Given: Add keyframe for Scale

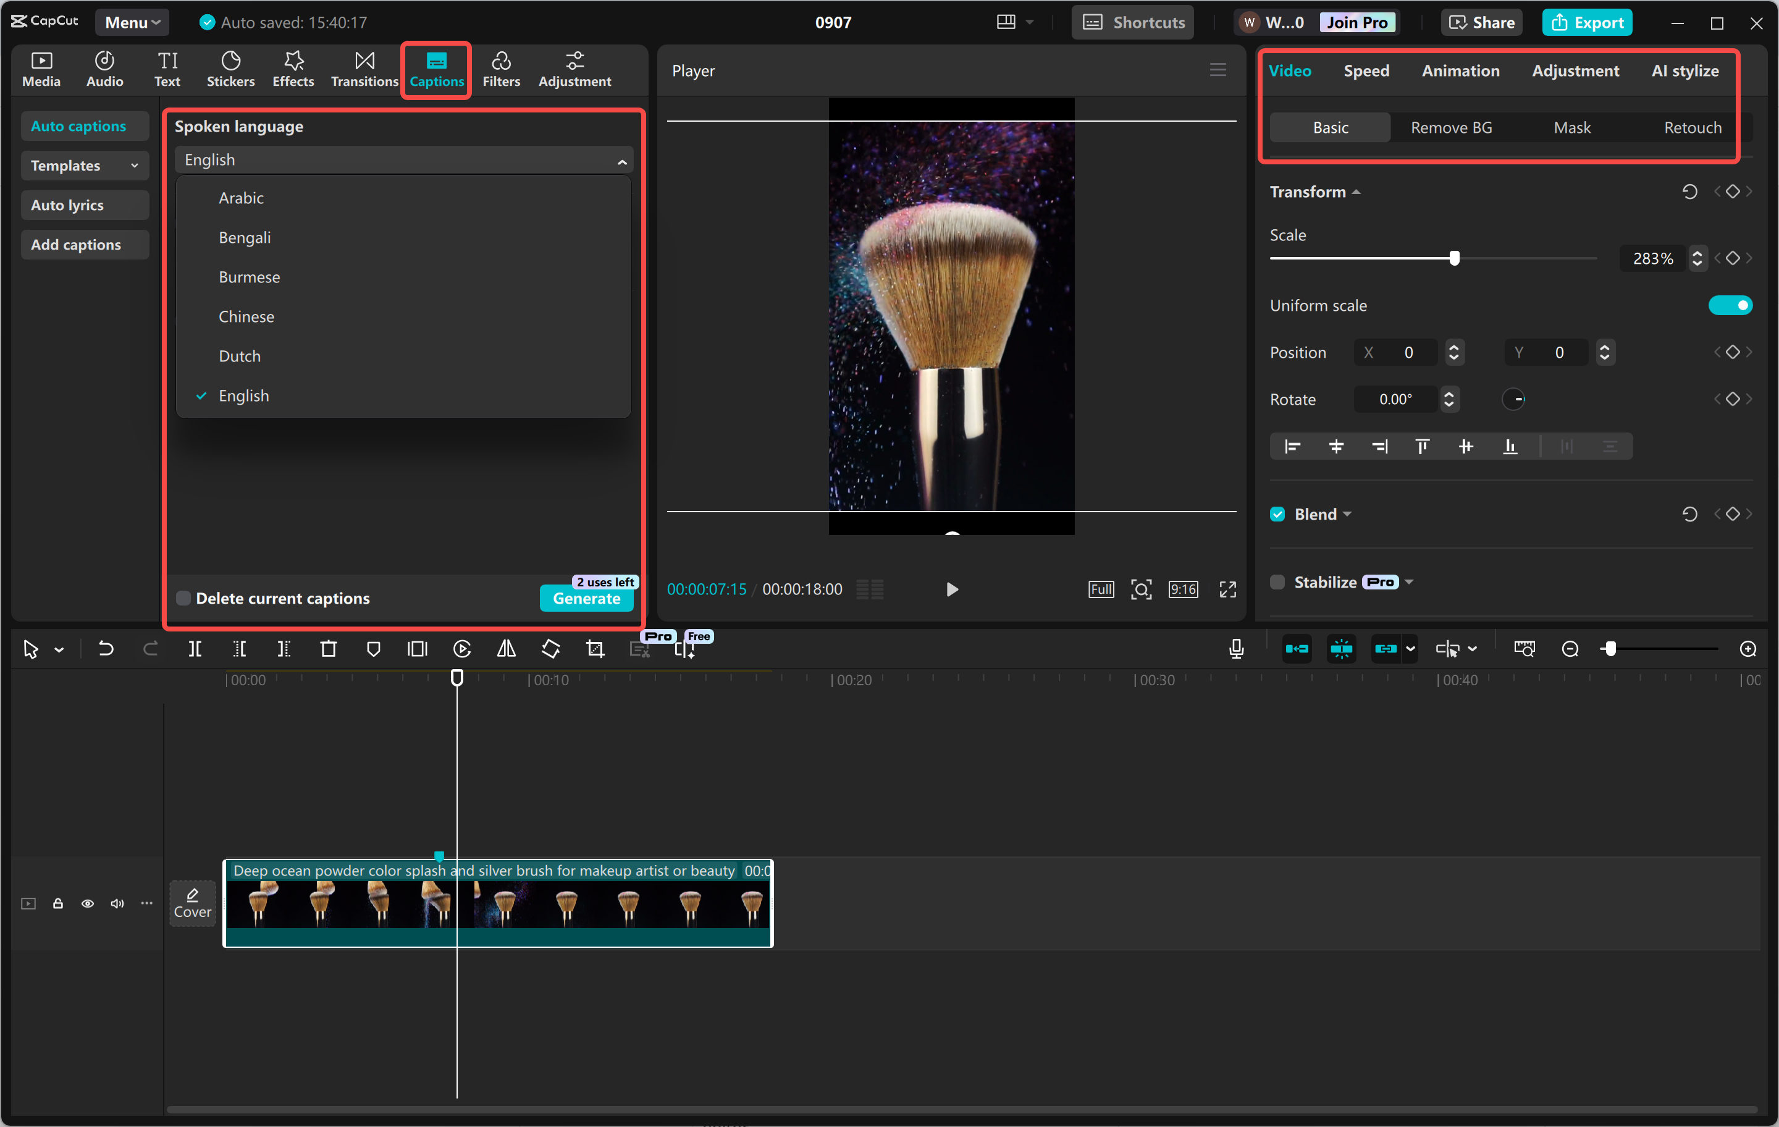Looking at the screenshot, I should [1733, 259].
